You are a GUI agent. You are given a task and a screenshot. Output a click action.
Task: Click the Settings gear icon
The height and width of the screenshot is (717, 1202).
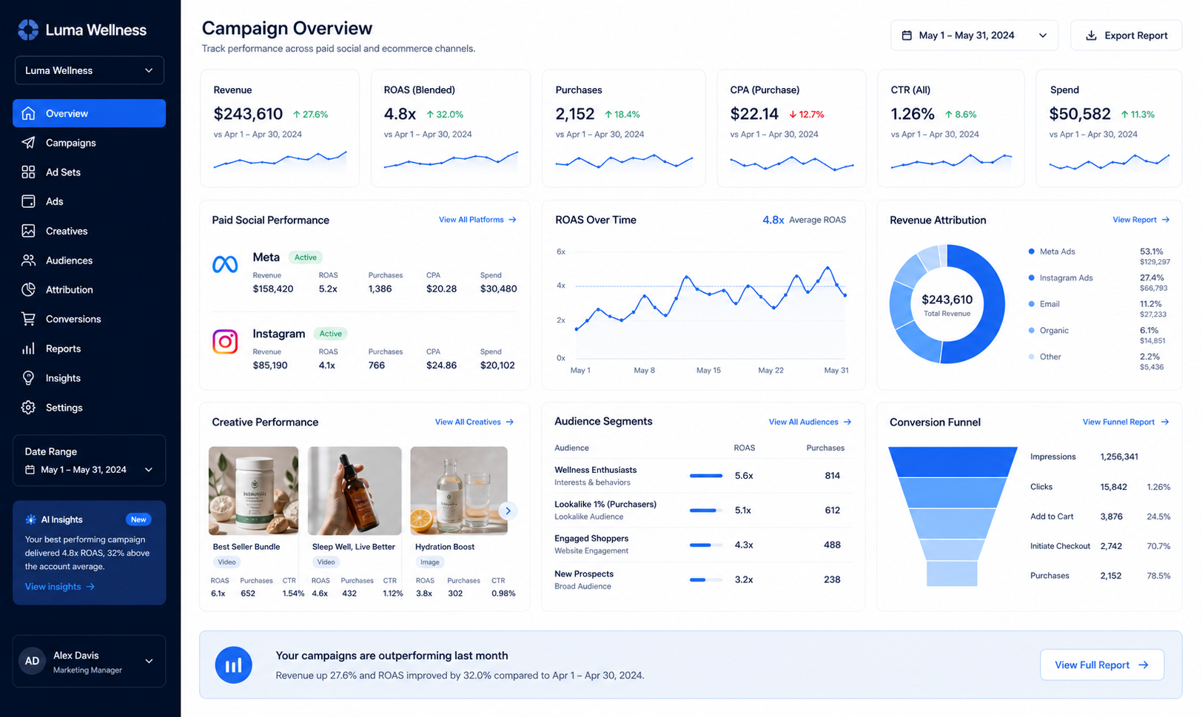pos(28,408)
